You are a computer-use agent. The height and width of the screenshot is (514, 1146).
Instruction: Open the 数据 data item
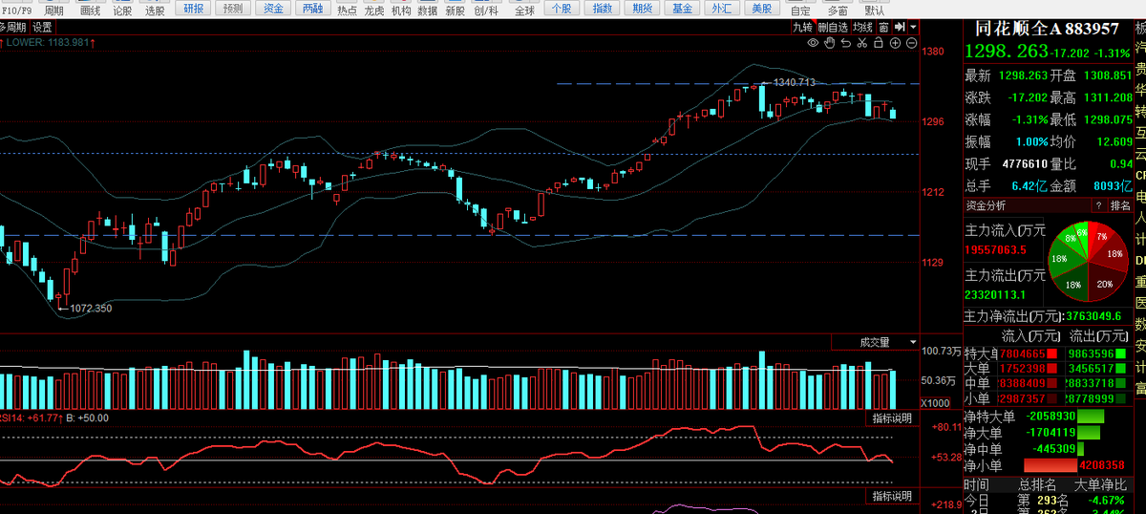[x=429, y=11]
